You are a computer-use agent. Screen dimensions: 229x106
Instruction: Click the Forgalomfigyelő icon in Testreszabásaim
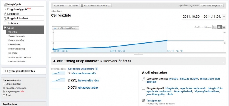(x=4, y=92)
